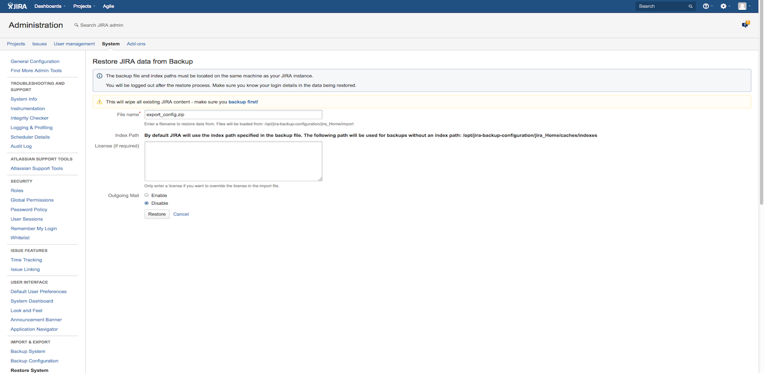This screenshot has width=764, height=373.
Task: Open User Sessions
Action: tap(27, 219)
